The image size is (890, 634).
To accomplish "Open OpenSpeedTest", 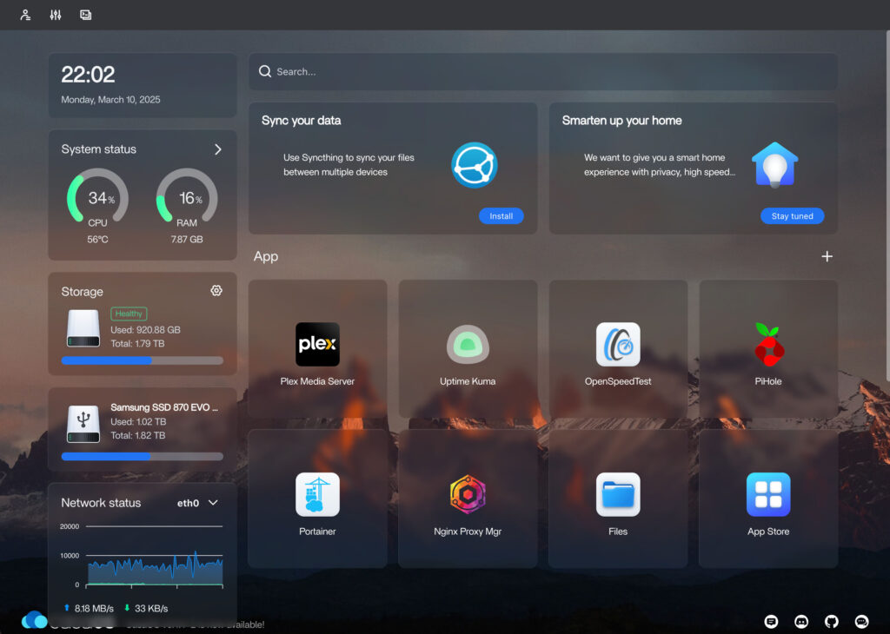I will pos(617,345).
